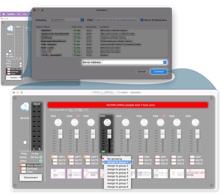Toggle Mute Myself above the Disconnect button
The height and width of the screenshot is (195, 222).
[x=23, y=165]
